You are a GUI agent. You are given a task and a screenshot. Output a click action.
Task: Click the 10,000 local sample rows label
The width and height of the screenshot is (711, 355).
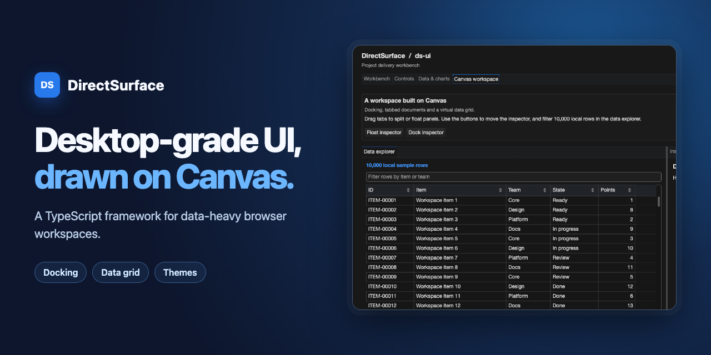pyautogui.click(x=397, y=165)
